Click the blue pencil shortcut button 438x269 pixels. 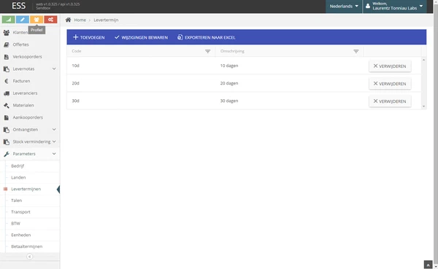23,20
